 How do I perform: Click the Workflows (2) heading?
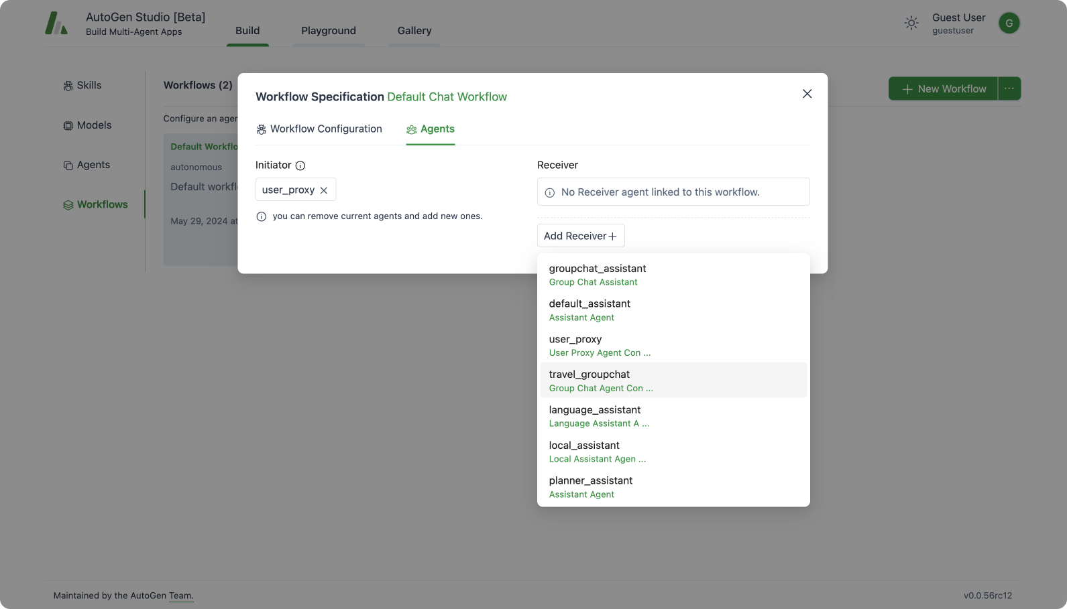pos(198,85)
